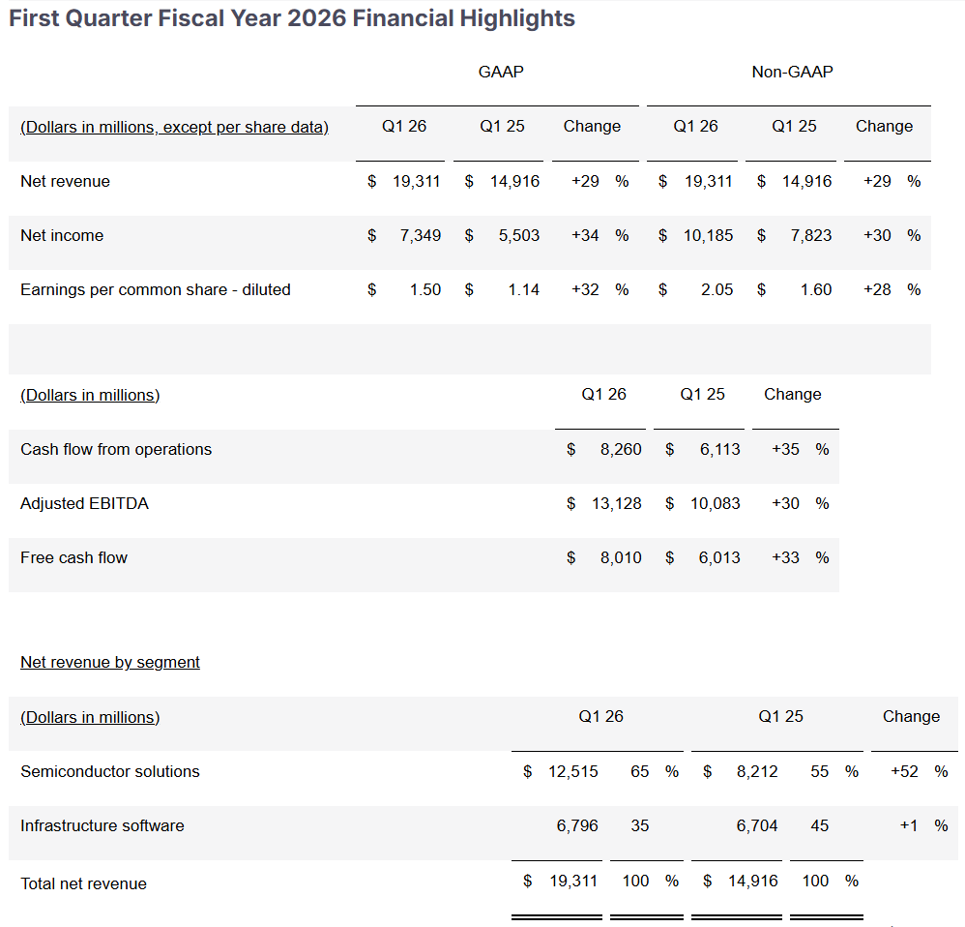The height and width of the screenshot is (927, 965).
Task: Click the Infrastructure software value 6,796
Action: [x=577, y=825]
